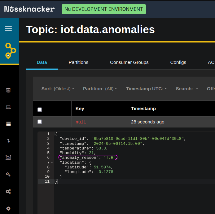Click the longitude value -0.1278
This screenshot has height=214, width=215.
coord(105,172)
